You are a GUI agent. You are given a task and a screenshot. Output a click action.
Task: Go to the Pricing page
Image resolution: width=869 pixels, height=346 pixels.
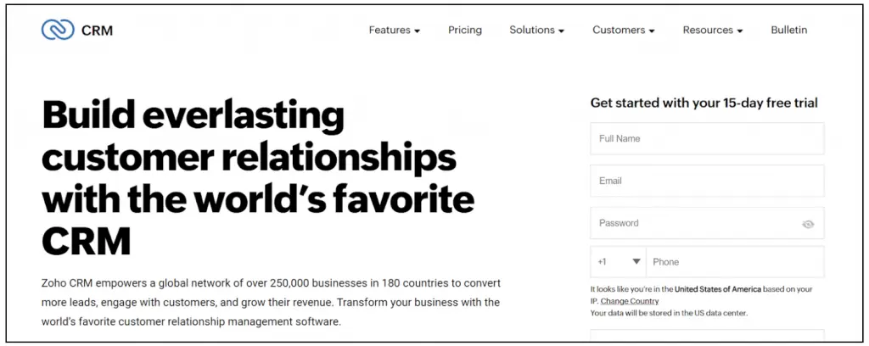pos(465,30)
